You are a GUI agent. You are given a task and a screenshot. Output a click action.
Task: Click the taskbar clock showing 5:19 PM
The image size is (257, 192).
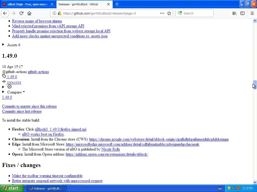coord(248,188)
